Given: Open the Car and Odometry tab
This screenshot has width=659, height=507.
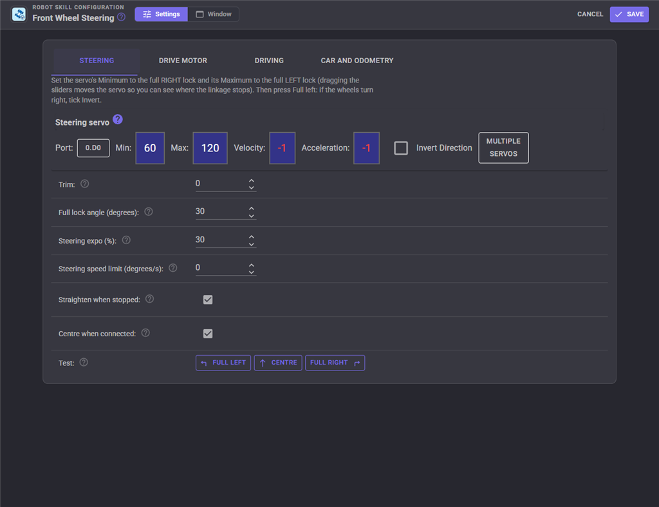Looking at the screenshot, I should [357, 61].
